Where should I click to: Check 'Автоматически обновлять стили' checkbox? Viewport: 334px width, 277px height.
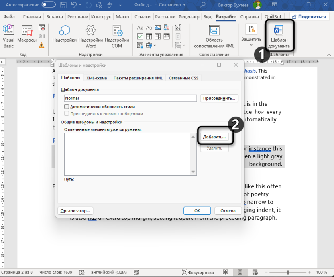coord(67,107)
